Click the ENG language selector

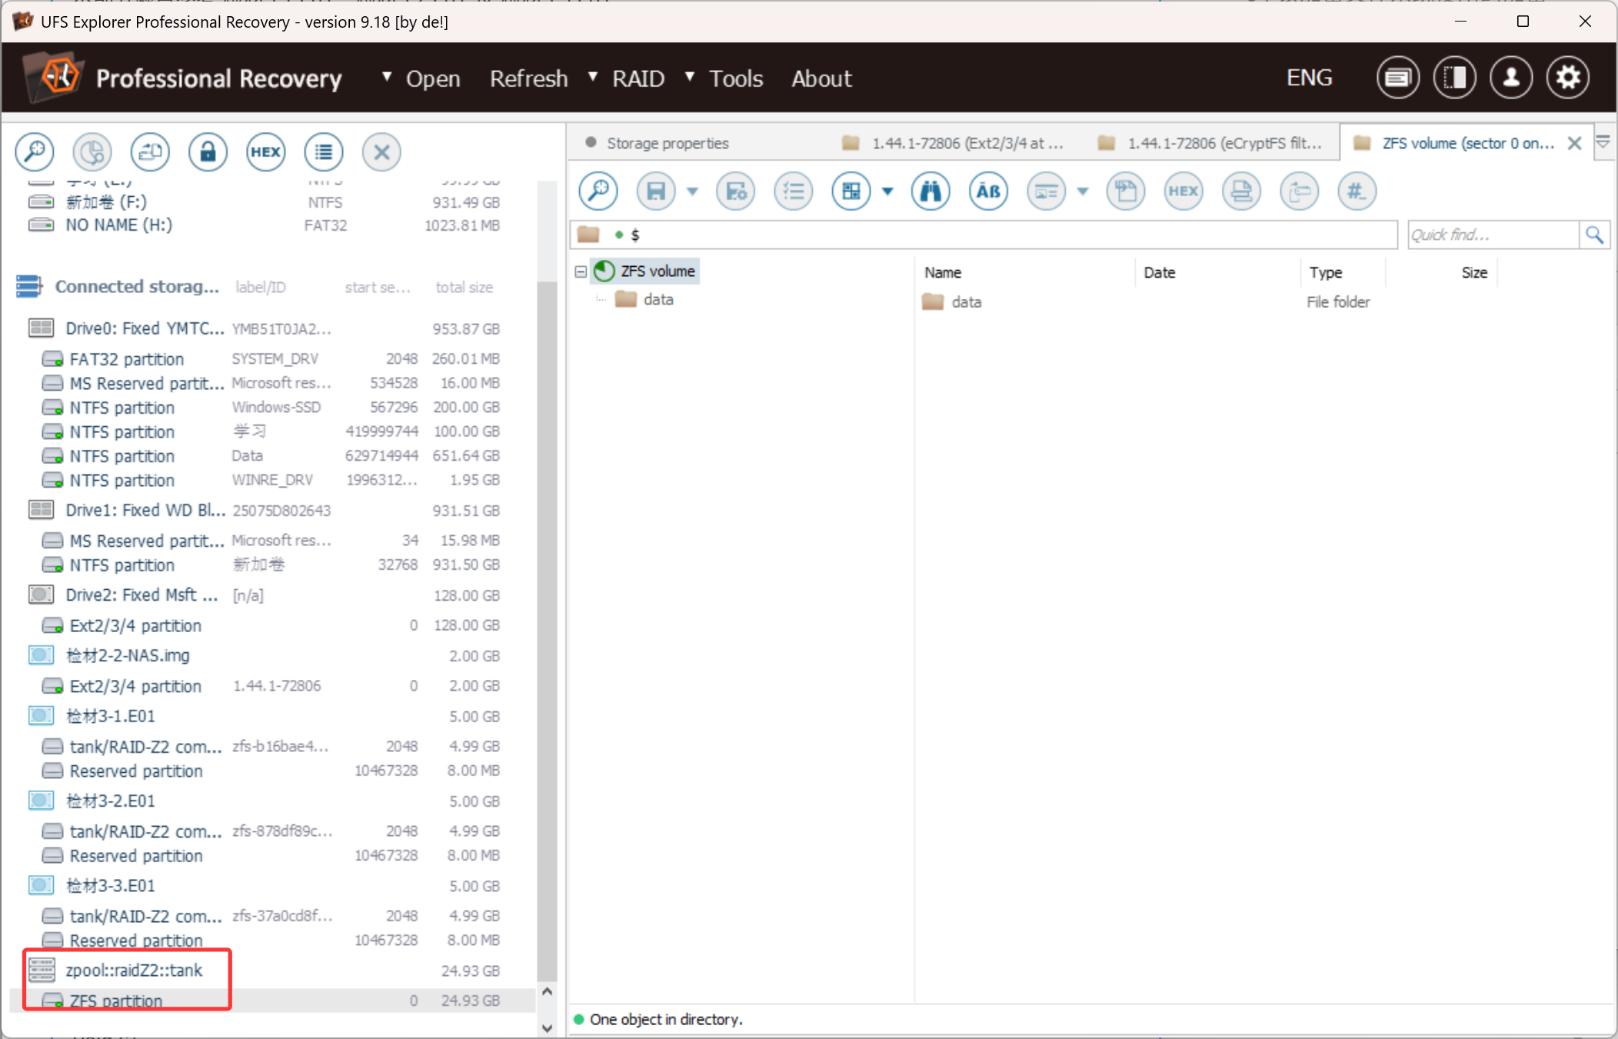click(1309, 78)
